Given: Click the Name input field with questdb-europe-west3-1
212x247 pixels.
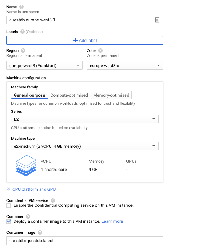Looking at the screenshot, I should click(85, 20).
